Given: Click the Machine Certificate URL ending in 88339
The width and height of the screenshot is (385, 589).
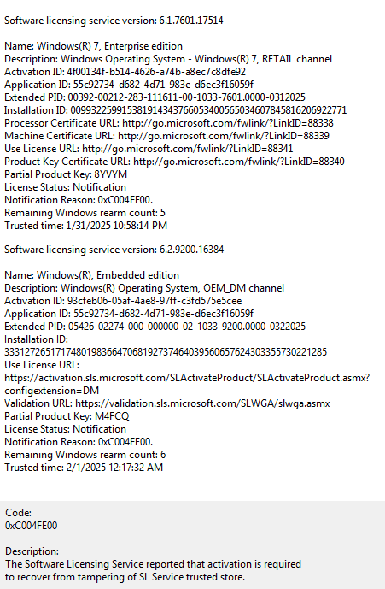Looking at the screenshot, I should [x=224, y=136].
